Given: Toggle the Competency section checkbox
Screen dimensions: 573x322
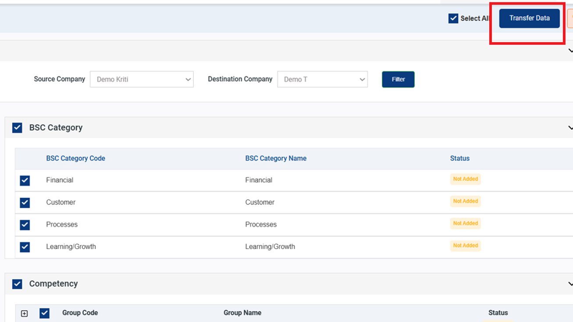Looking at the screenshot, I should (x=17, y=284).
